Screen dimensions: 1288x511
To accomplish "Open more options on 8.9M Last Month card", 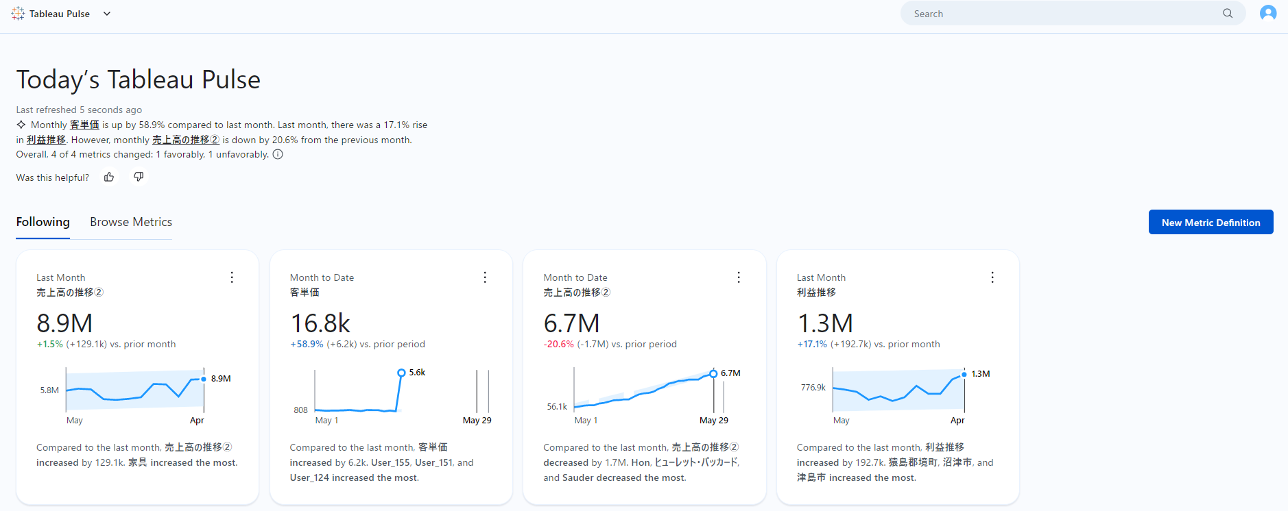I will (x=232, y=277).
